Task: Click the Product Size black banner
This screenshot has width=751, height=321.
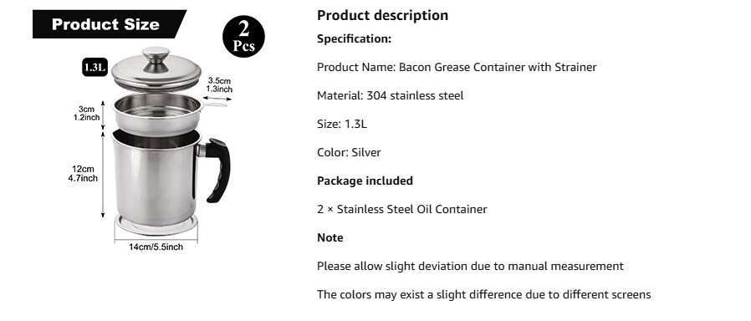Action: (x=110, y=24)
